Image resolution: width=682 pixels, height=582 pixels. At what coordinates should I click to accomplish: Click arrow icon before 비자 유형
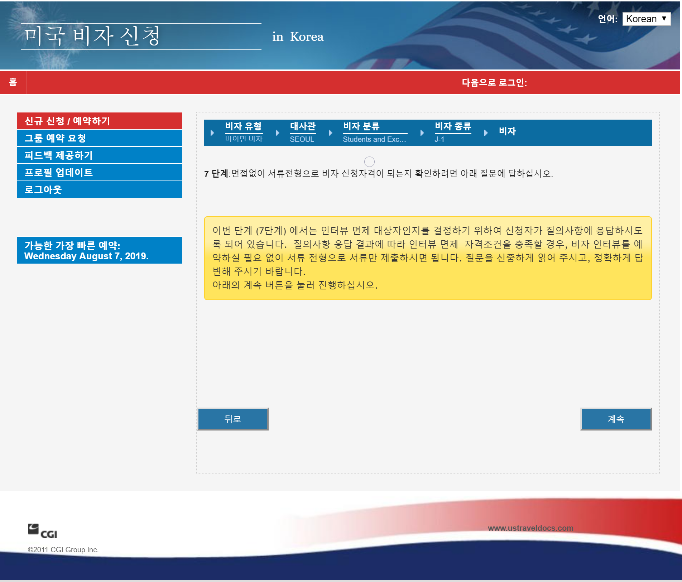click(x=212, y=133)
